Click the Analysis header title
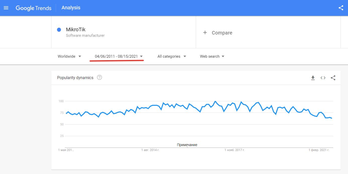The image size is (348, 174). (x=71, y=8)
